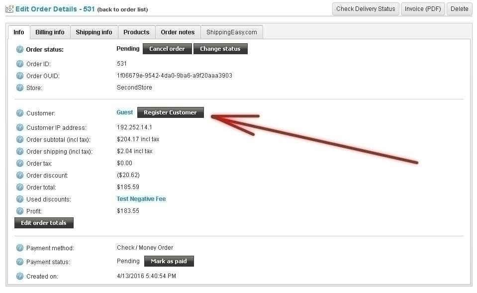Open the Shipping info tab
Viewport: 477px width, 293px height.
[x=94, y=32]
